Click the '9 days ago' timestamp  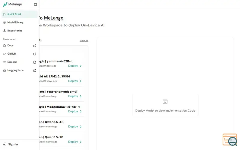50,66
